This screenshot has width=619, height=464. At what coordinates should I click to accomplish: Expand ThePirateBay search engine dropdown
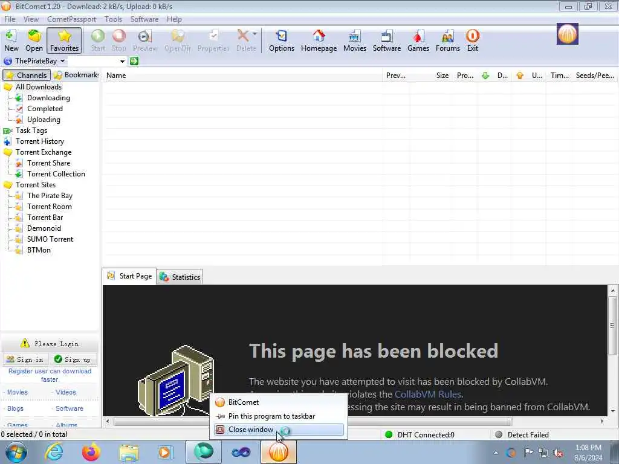tap(62, 61)
